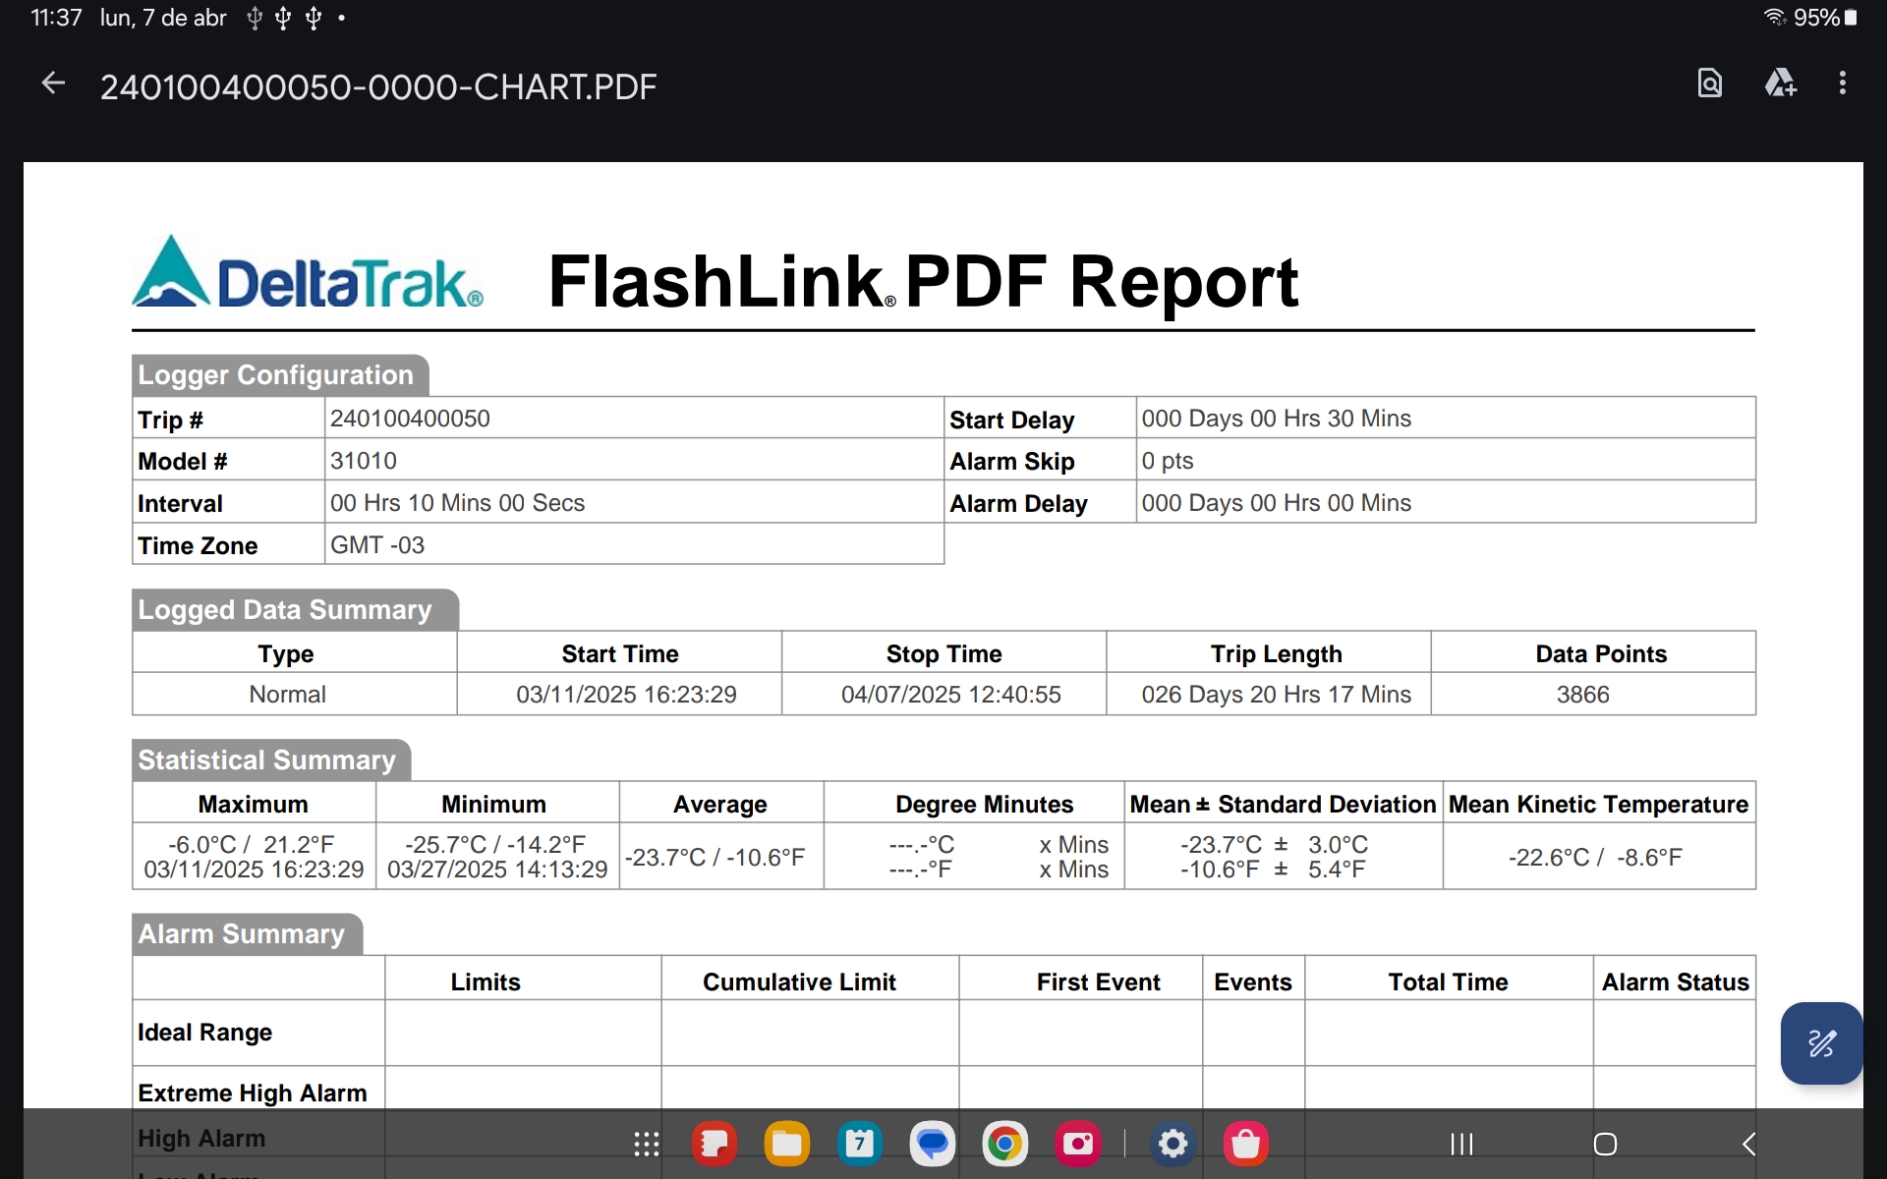
Task: Tap the home navigation button
Action: pos(1605,1144)
